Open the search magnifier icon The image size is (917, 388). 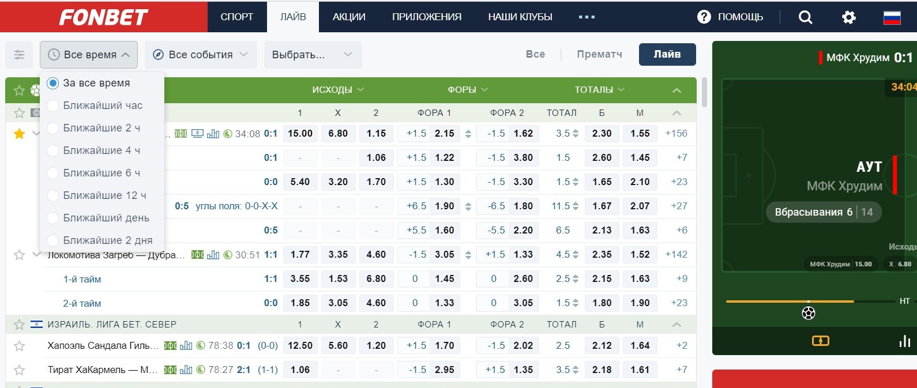[806, 17]
